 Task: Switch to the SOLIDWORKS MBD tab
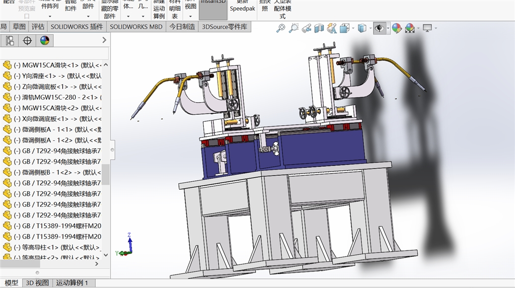[x=136, y=27]
